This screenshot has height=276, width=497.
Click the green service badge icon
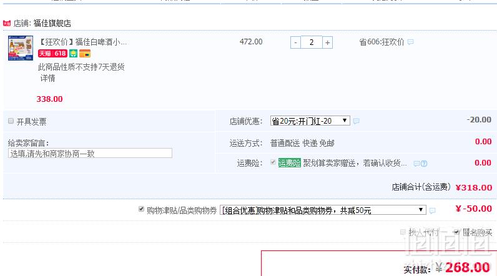(73, 53)
